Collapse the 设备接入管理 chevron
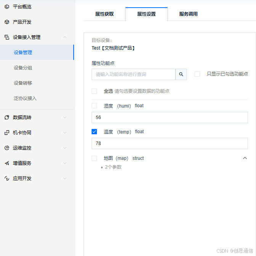The width and height of the screenshot is (256, 256). point(65,37)
